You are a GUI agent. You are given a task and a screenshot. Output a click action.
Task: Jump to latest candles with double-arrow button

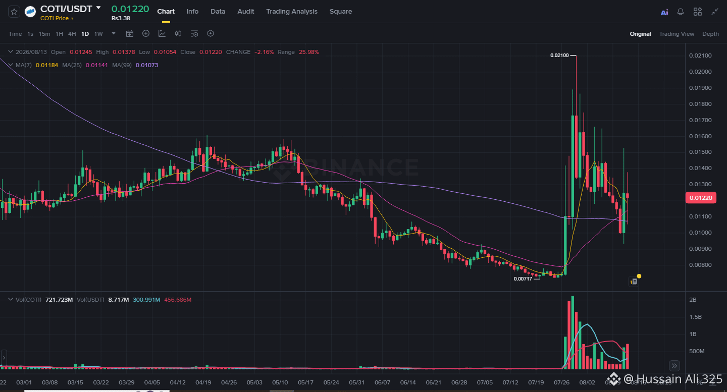click(674, 366)
